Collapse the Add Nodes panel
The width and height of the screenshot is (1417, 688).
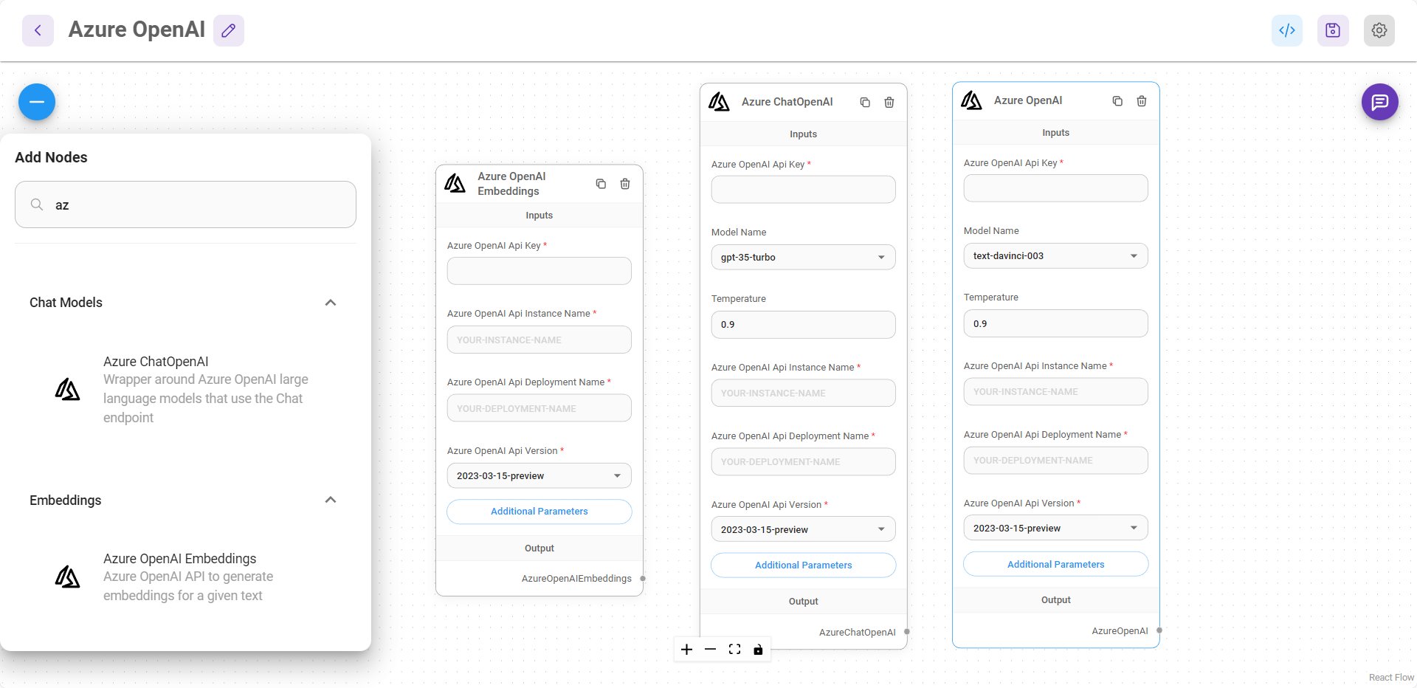(x=35, y=101)
